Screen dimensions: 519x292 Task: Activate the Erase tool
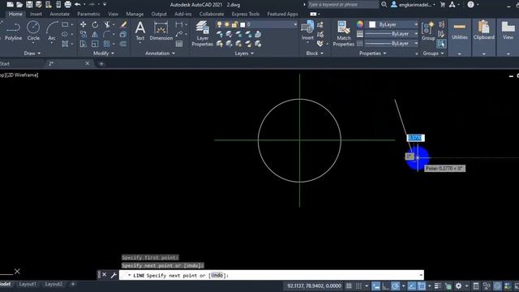click(x=123, y=24)
